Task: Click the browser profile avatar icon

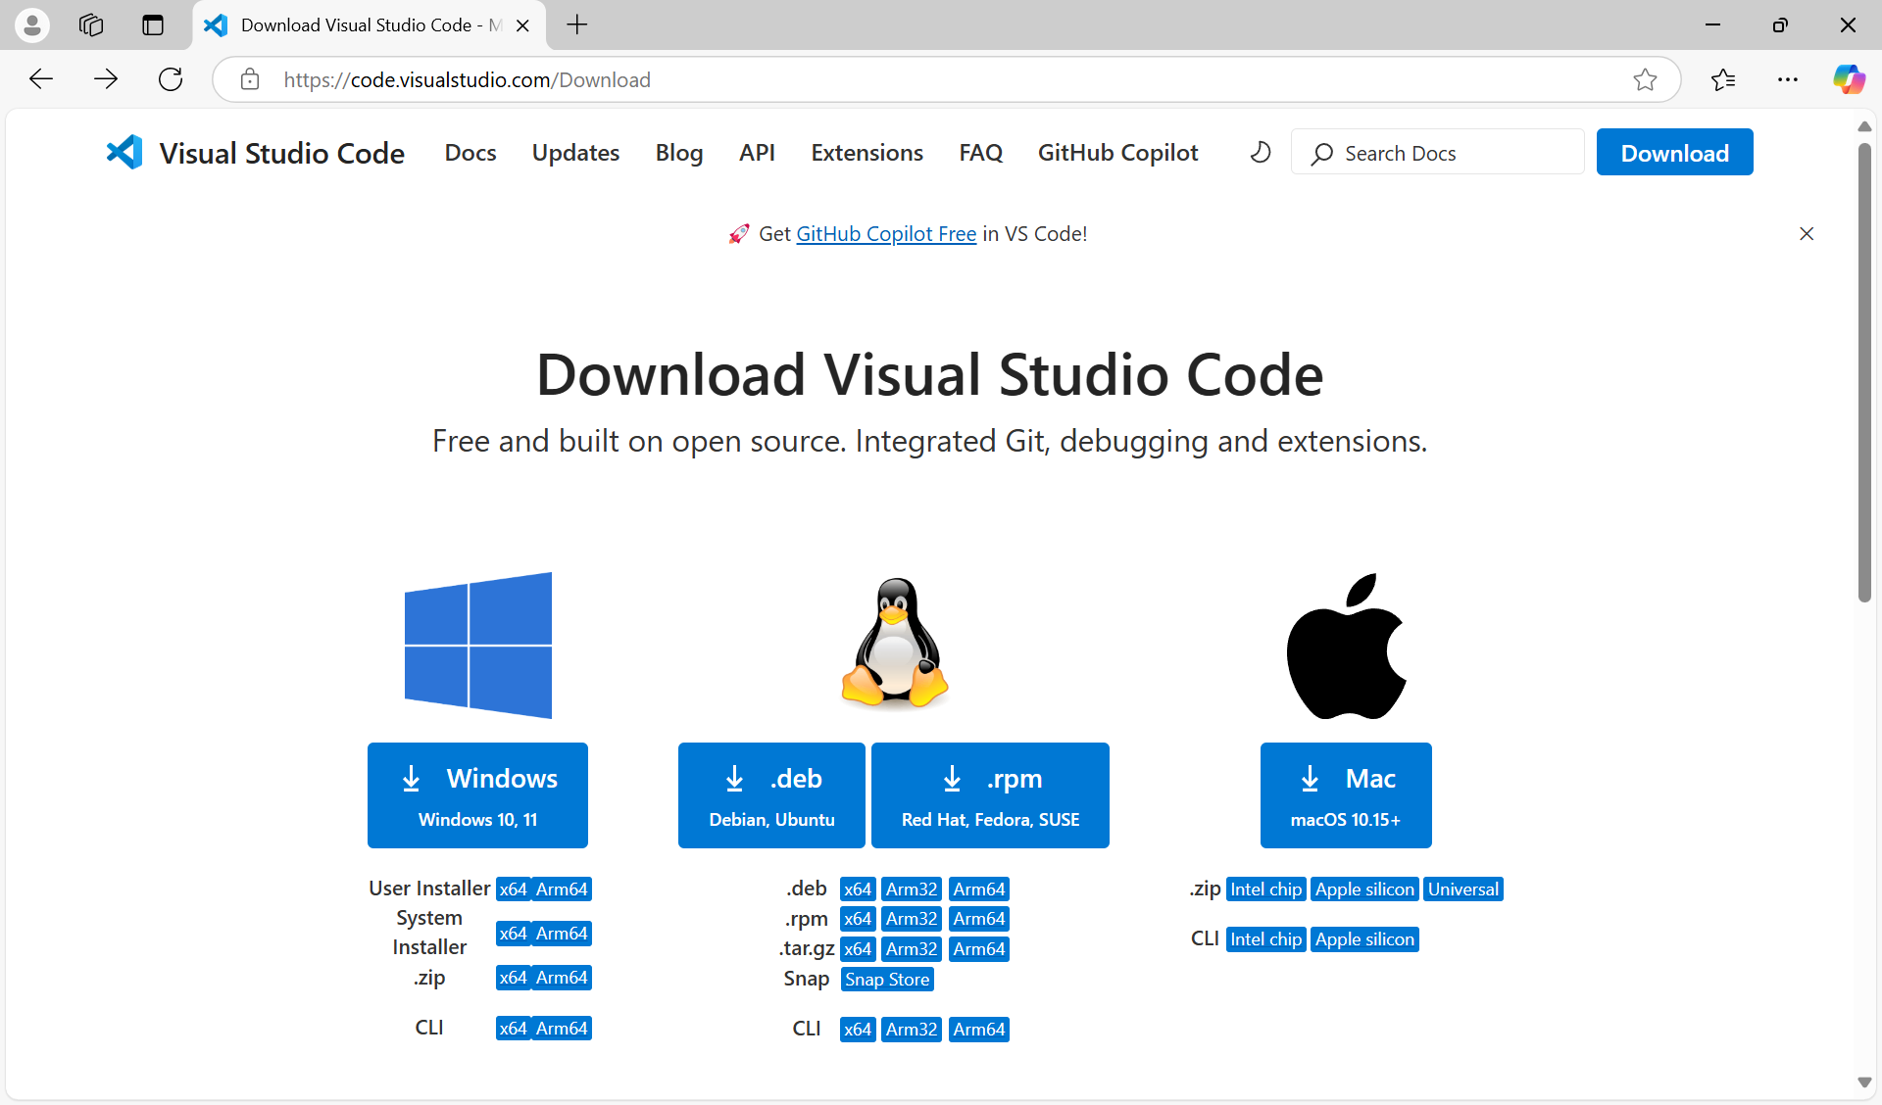Action: pos(31,24)
